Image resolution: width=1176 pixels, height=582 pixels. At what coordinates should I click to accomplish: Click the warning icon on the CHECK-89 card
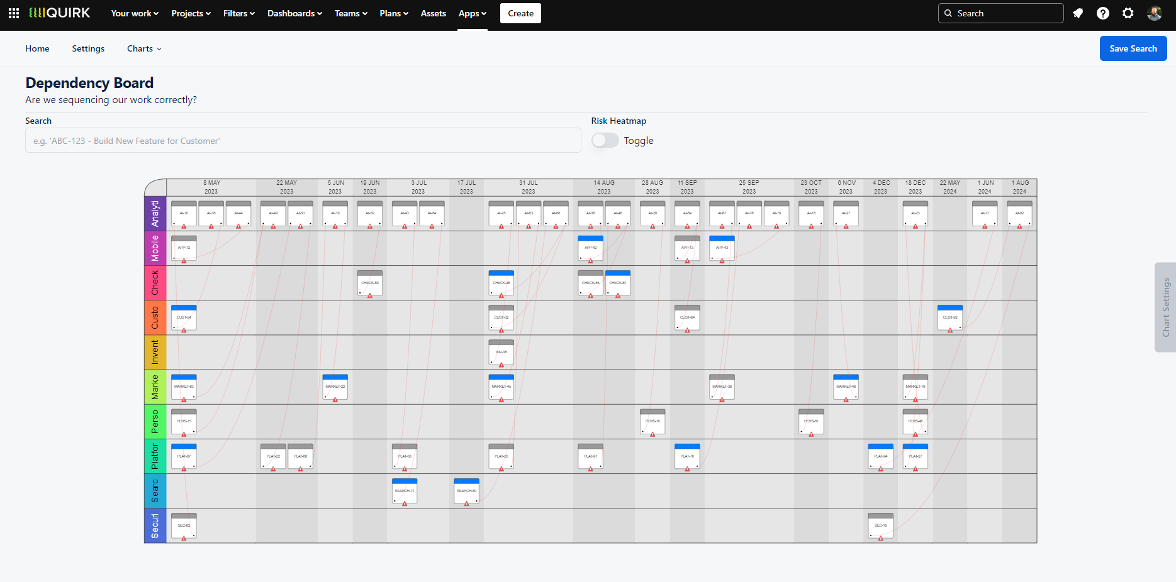pyautogui.click(x=370, y=295)
